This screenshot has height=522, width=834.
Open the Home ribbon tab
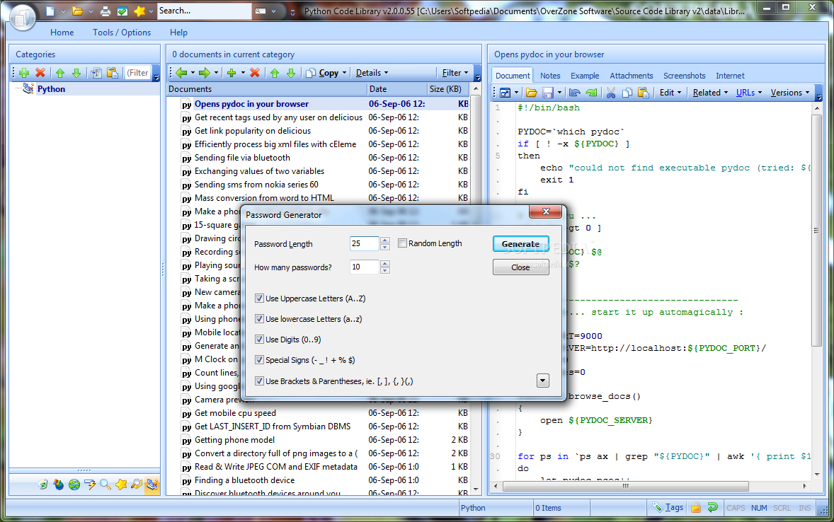tap(62, 33)
